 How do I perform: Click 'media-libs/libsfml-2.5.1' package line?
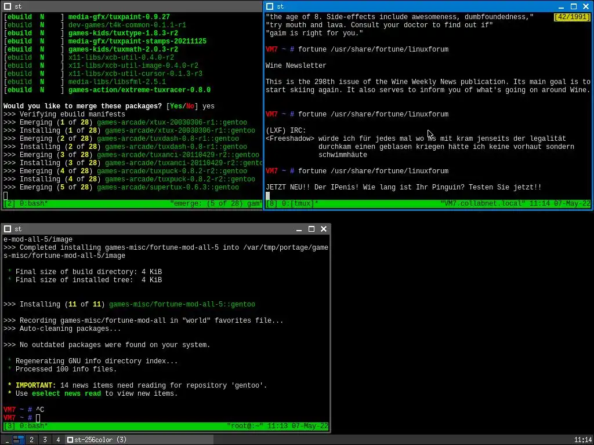[x=117, y=82]
